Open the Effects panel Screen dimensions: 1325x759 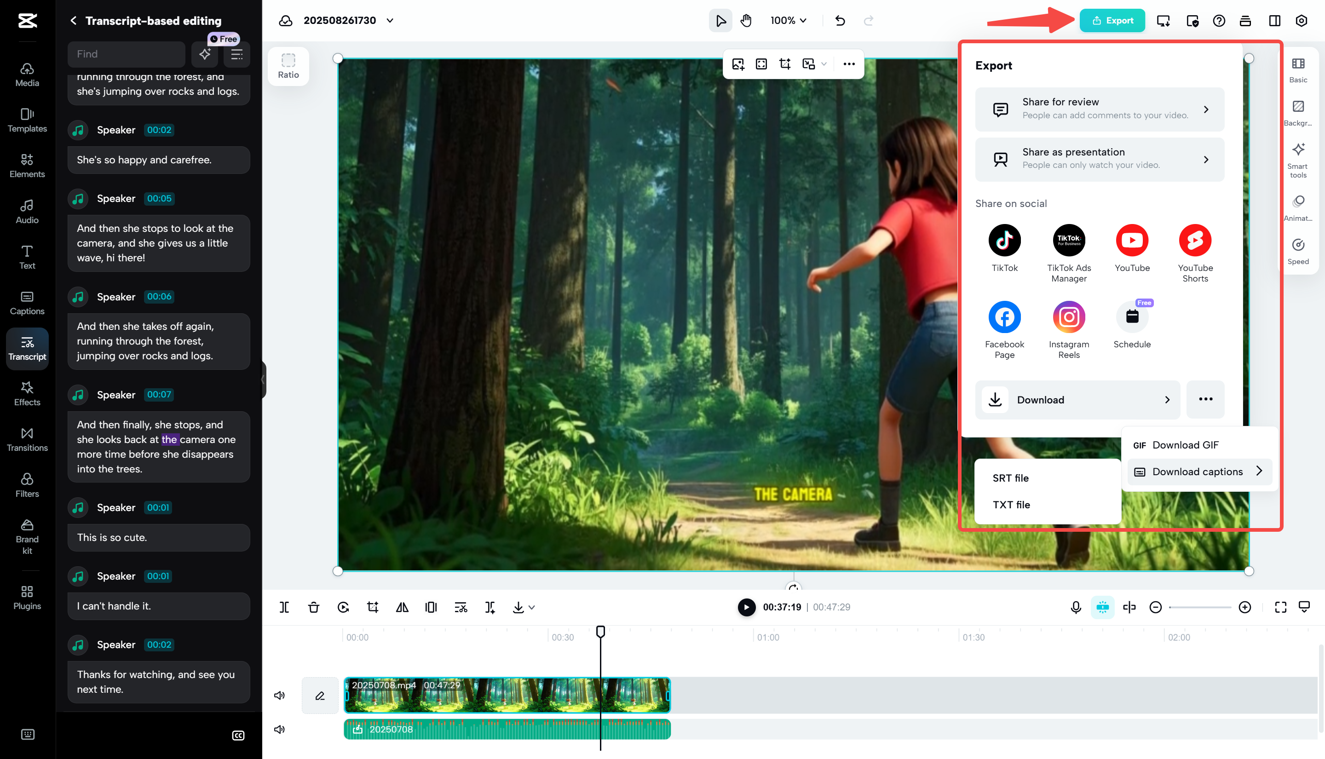coord(27,394)
